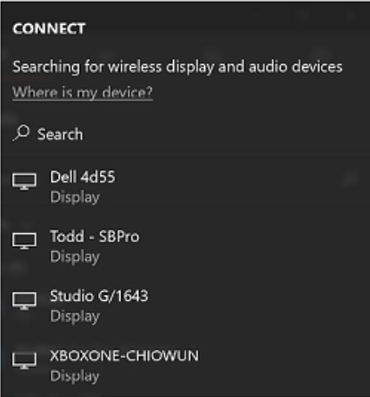This screenshot has height=397, width=370.
Task: Click the Display label under Todd - SBPro
Action: click(75, 257)
